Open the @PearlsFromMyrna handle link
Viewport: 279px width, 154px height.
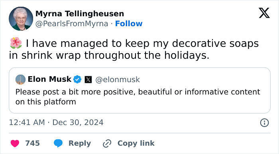pyautogui.click(x=72, y=24)
